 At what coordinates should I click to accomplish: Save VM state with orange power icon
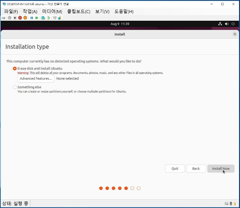(25, 18)
